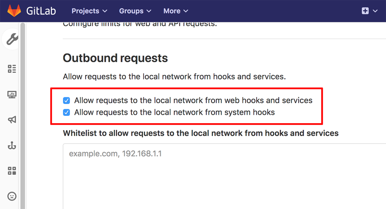This screenshot has height=209, width=386.
Task: Click the plus icon in top navbar
Action: click(365, 11)
